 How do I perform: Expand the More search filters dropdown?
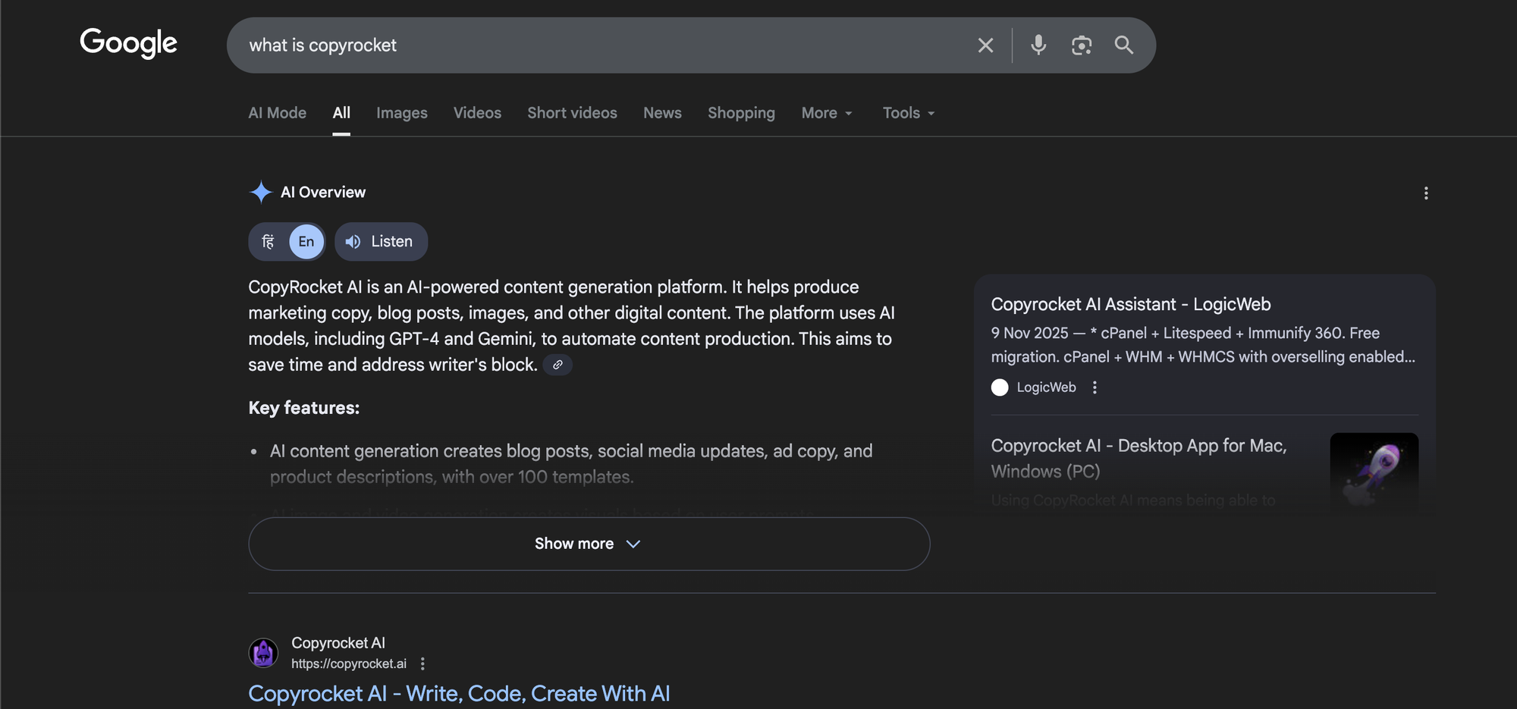click(x=826, y=113)
